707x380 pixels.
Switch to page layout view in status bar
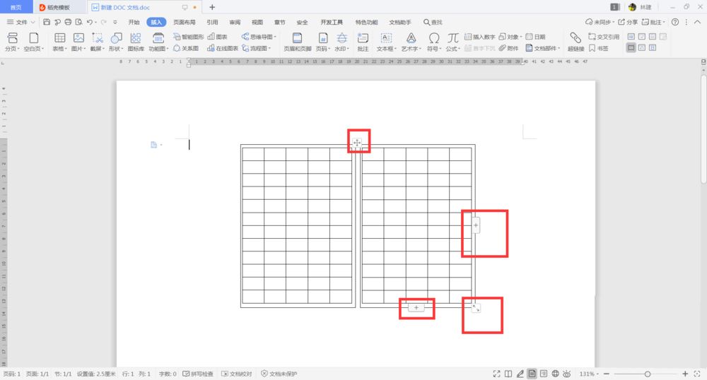[x=532, y=374]
